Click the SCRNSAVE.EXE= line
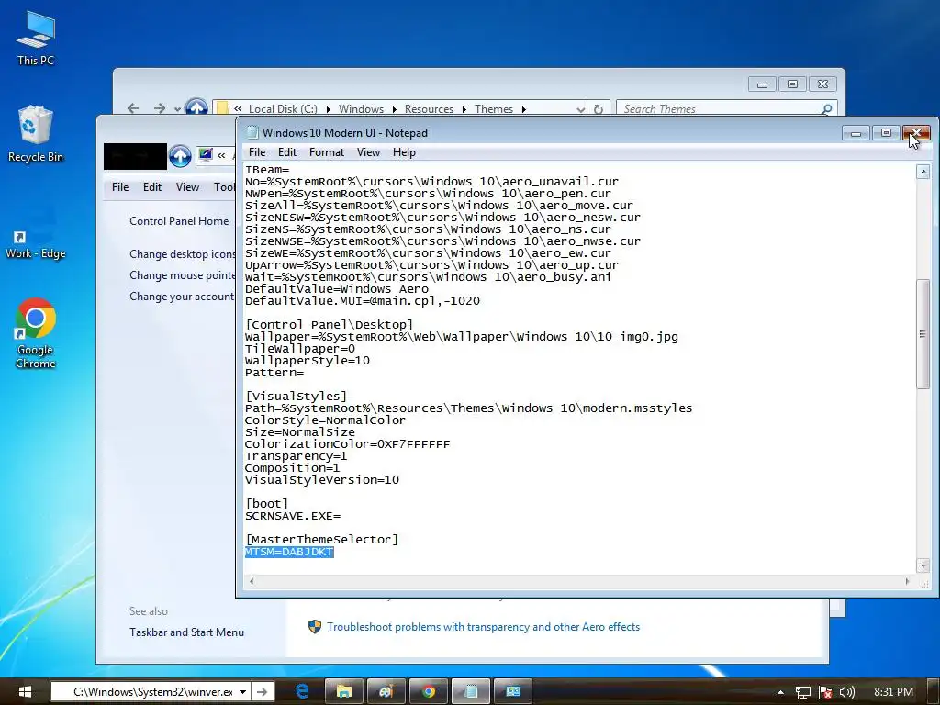Image resolution: width=940 pixels, height=705 pixels. 293,516
